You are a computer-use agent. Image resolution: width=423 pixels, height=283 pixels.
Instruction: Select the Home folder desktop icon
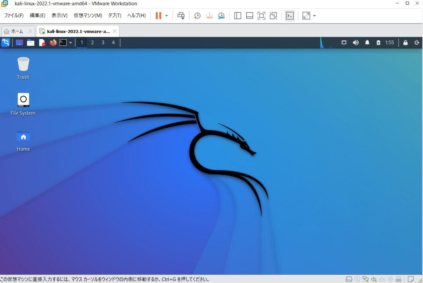[23, 141]
